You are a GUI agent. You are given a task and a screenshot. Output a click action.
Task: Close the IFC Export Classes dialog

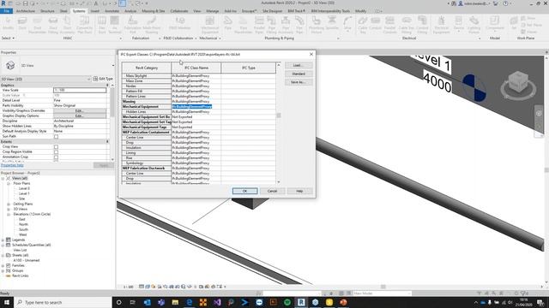311,55
